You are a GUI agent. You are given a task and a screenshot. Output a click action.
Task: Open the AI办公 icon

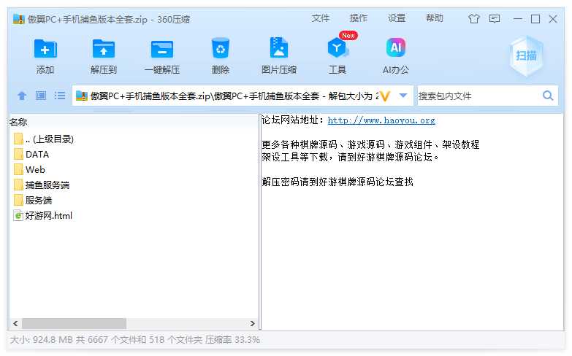point(396,47)
